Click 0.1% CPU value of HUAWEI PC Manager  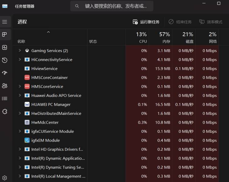(x=142, y=105)
